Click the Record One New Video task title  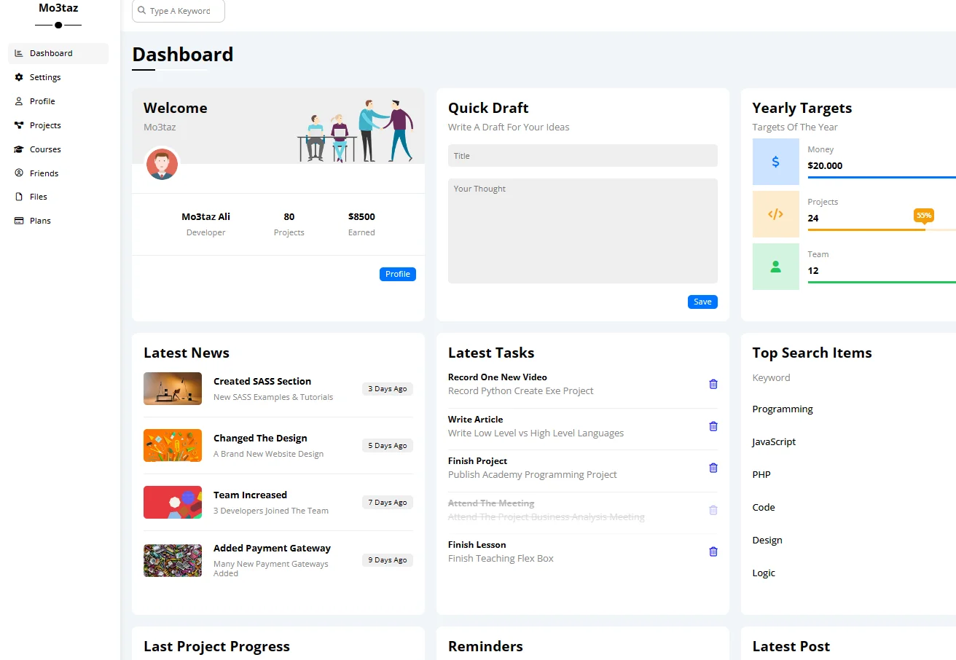coord(498,377)
